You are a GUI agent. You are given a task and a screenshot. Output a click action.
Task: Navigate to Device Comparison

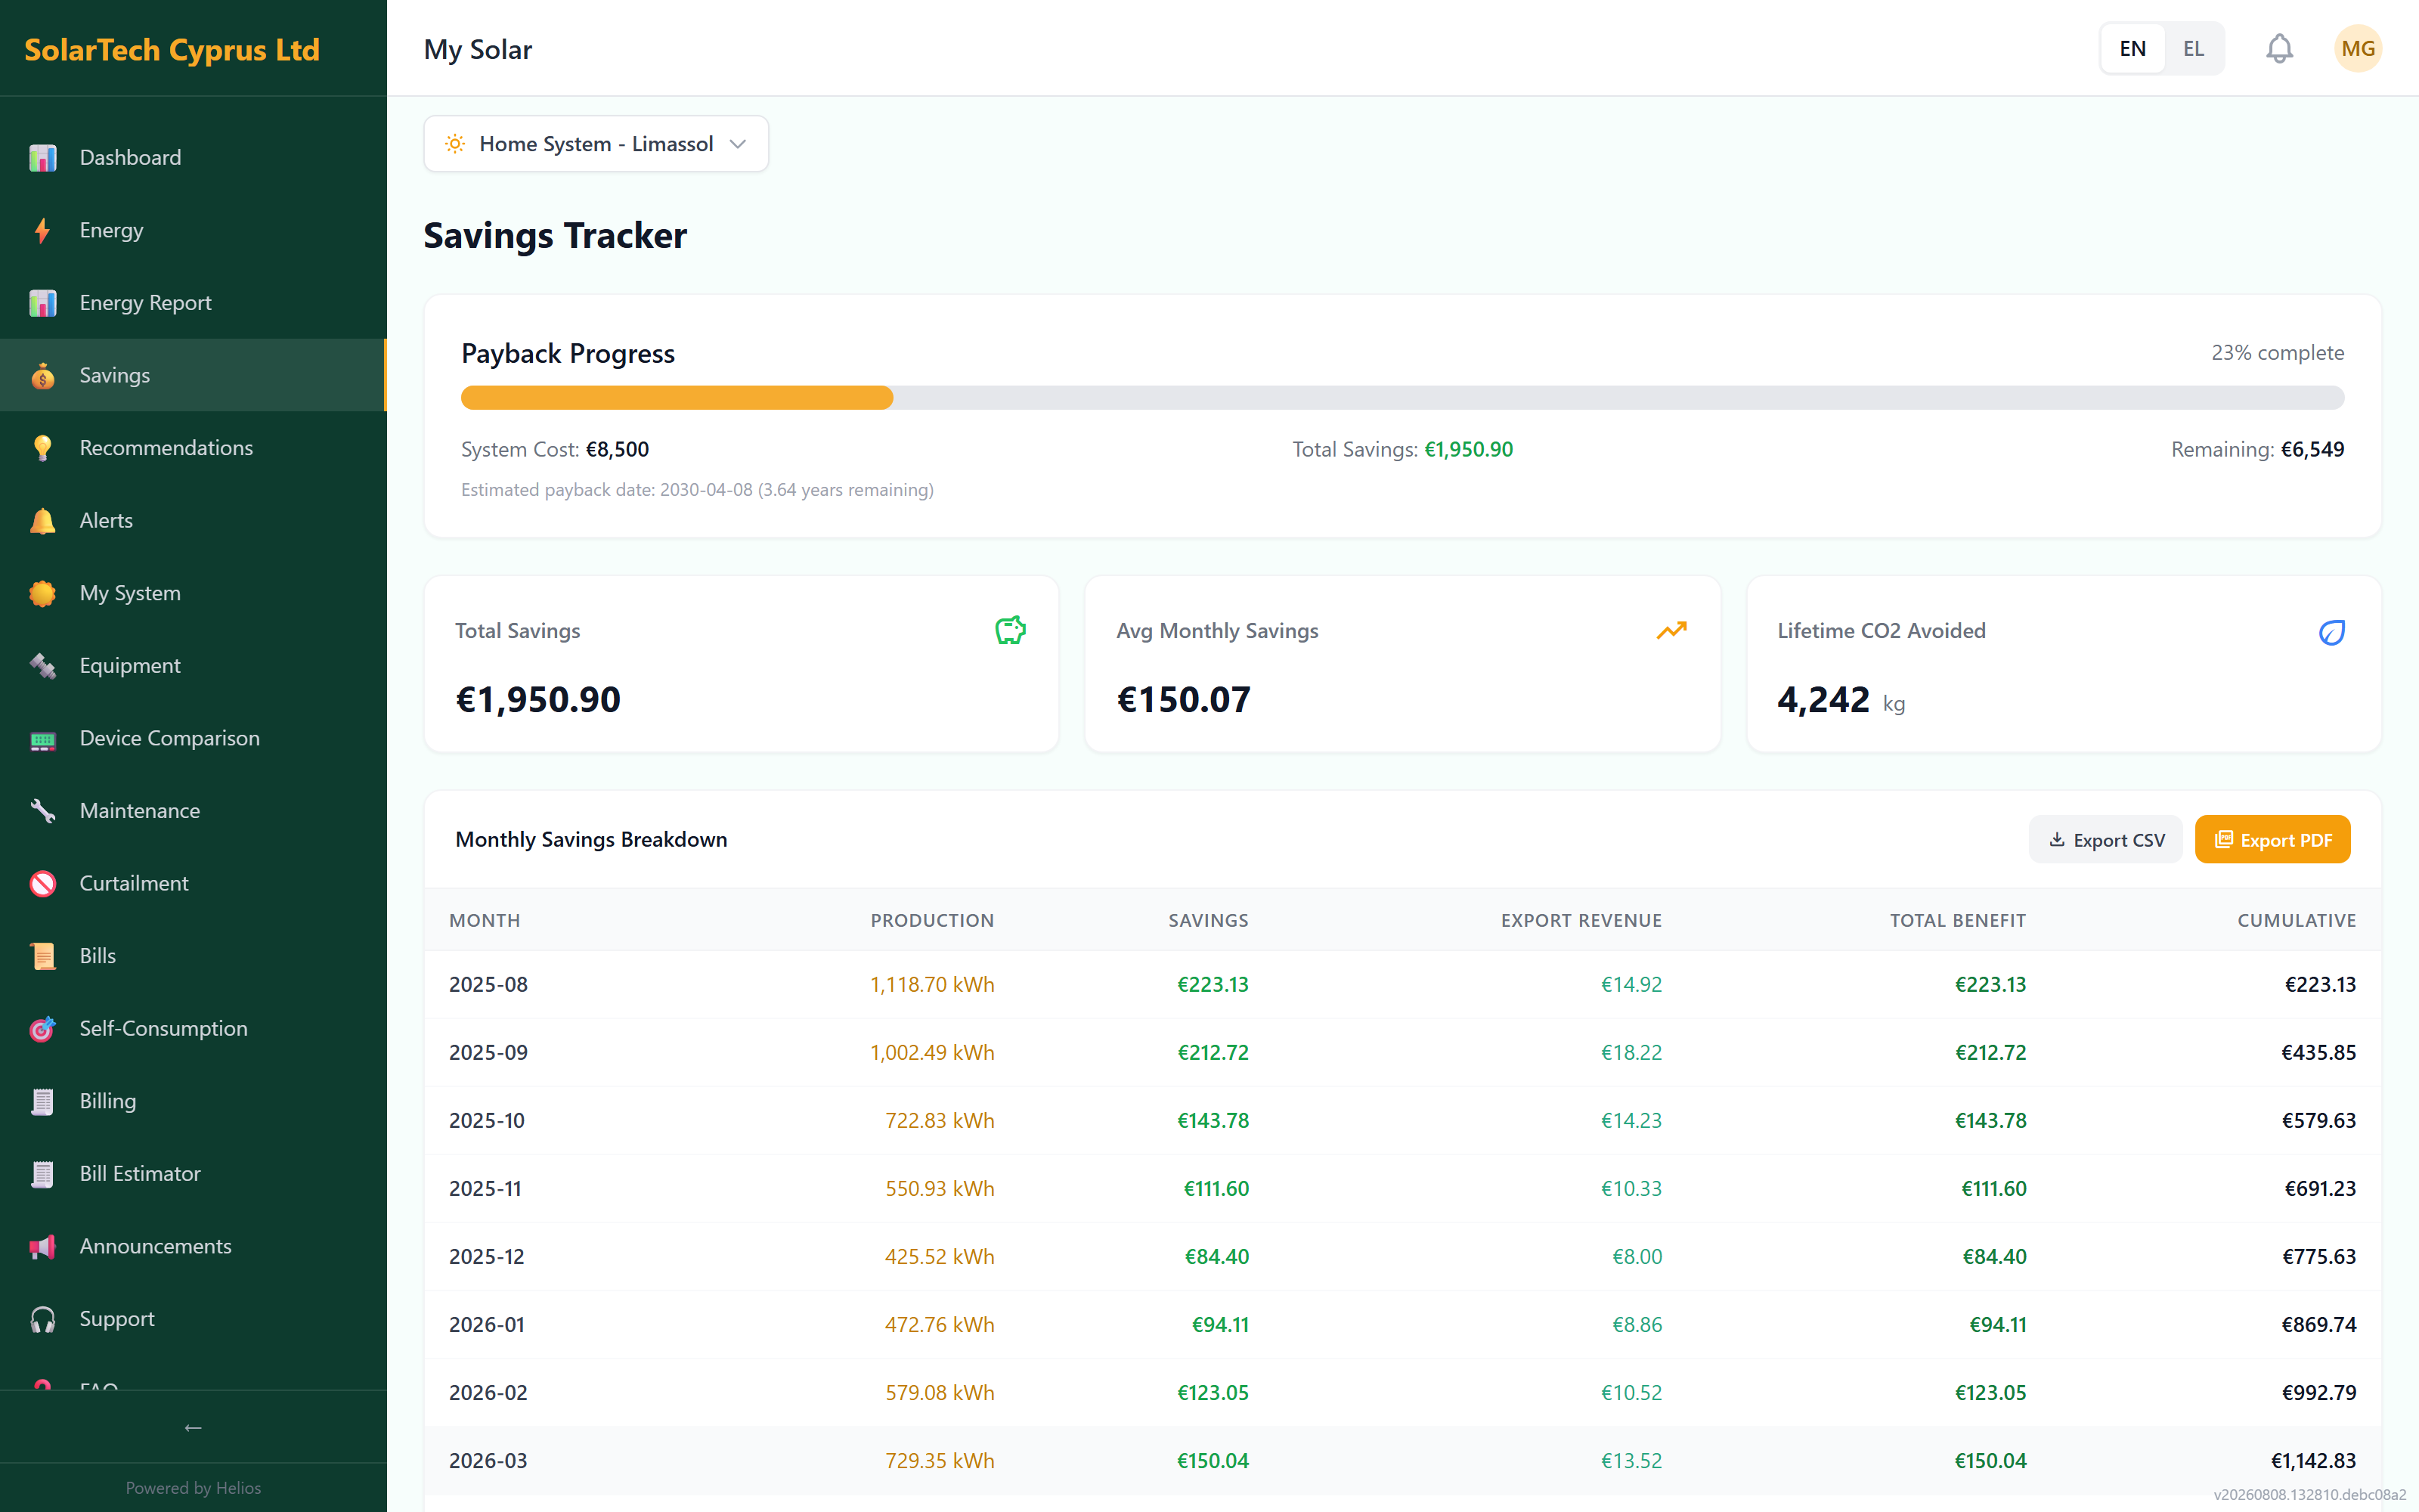pyautogui.click(x=193, y=739)
